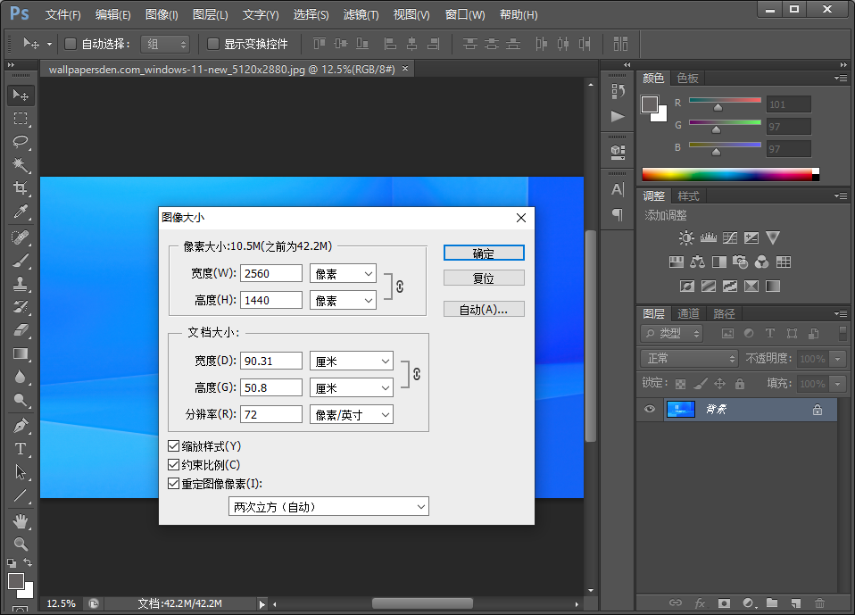855x615 pixels.
Task: Select the Horizontal Type tool
Action: pyautogui.click(x=21, y=449)
